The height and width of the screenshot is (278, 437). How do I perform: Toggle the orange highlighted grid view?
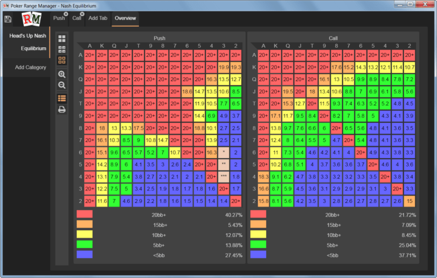(61, 59)
